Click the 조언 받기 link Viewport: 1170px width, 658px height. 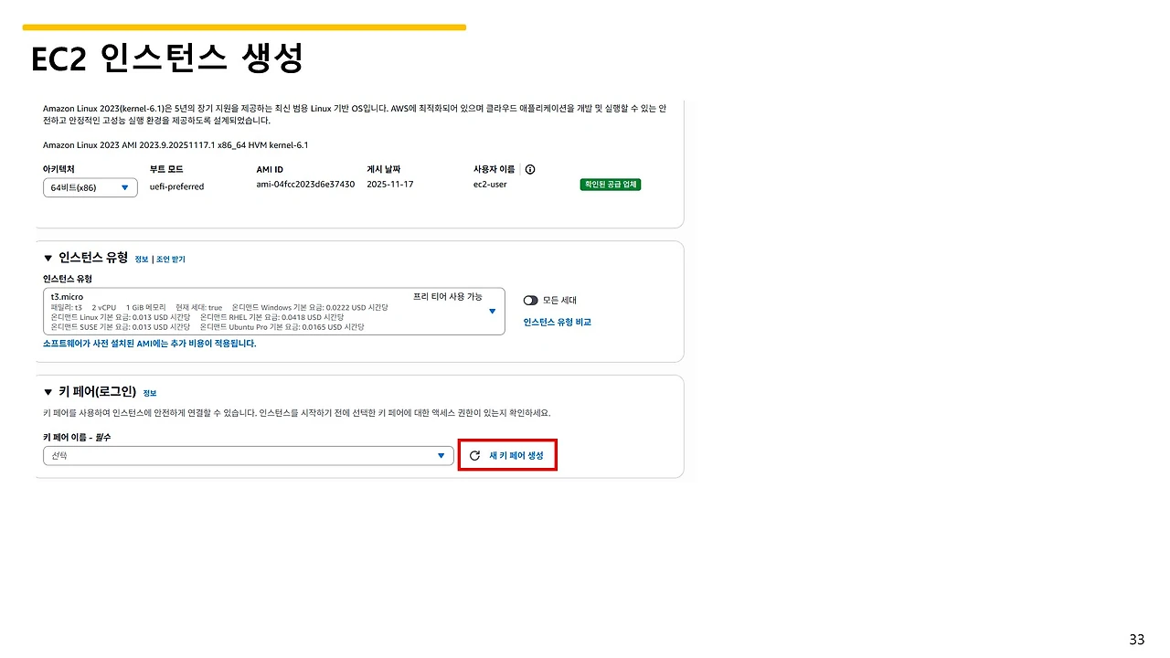pyautogui.click(x=170, y=260)
